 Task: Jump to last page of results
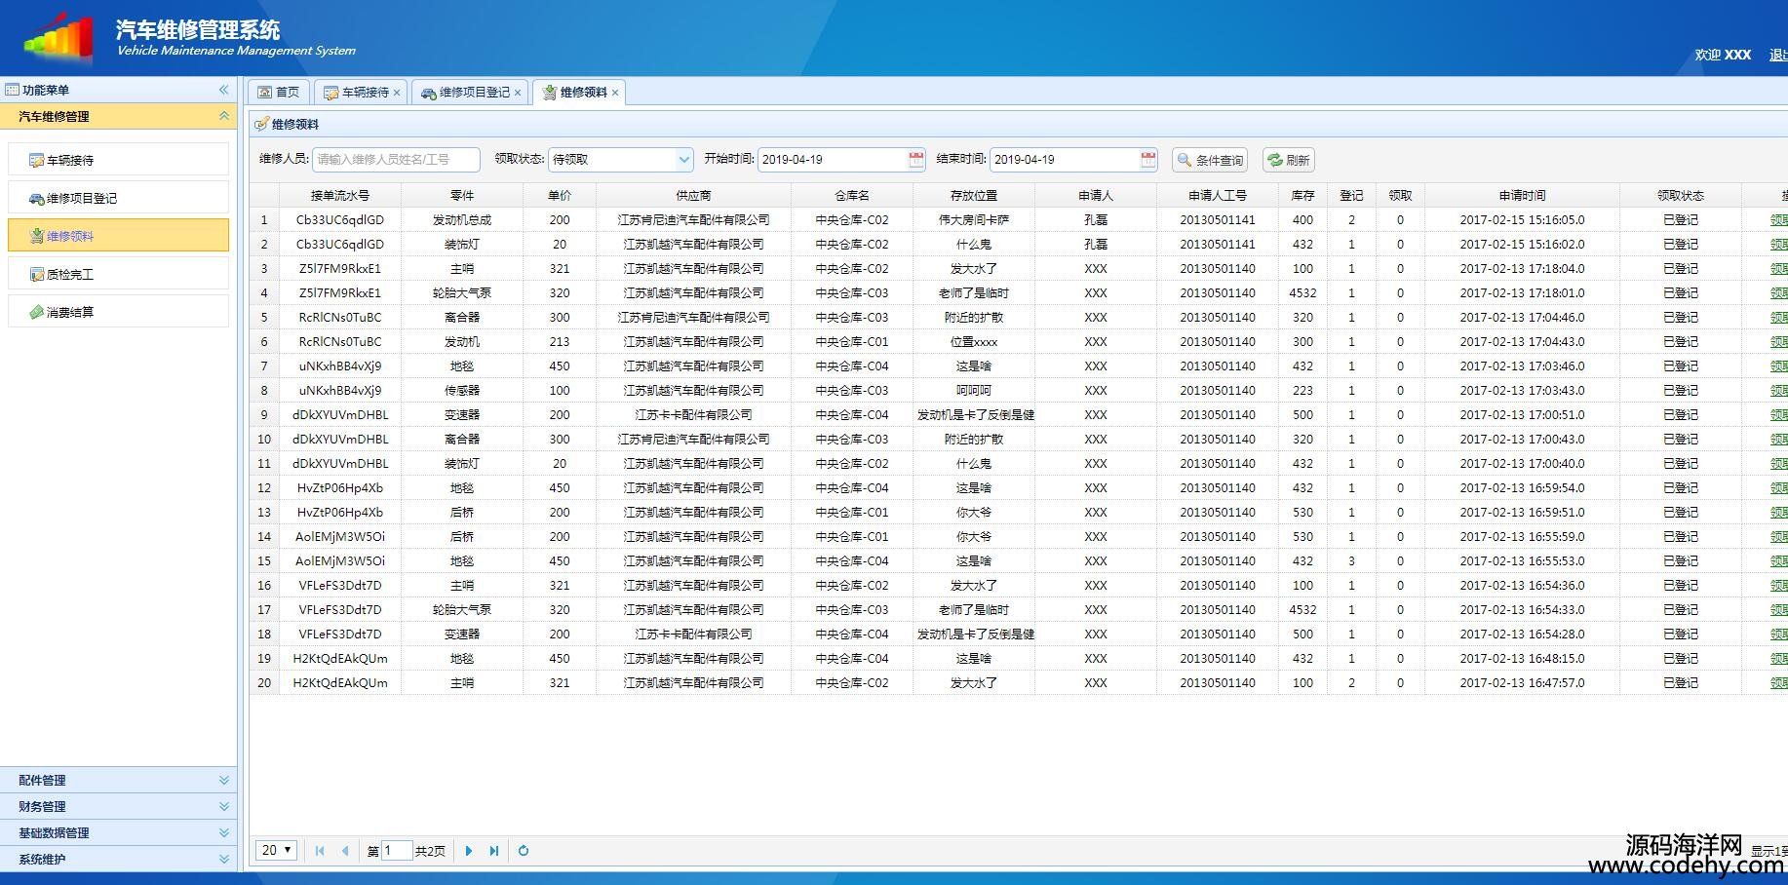coord(494,851)
